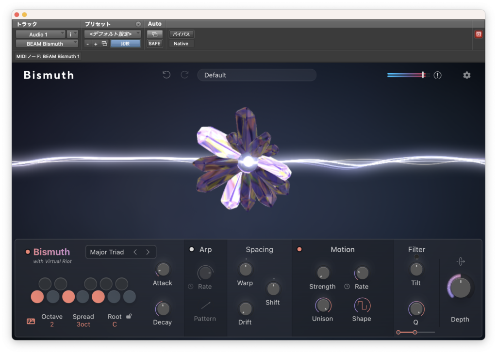This screenshot has width=497, height=354.
Task: Toggle the keyboard input icon next to Octave
Action: coord(31,322)
